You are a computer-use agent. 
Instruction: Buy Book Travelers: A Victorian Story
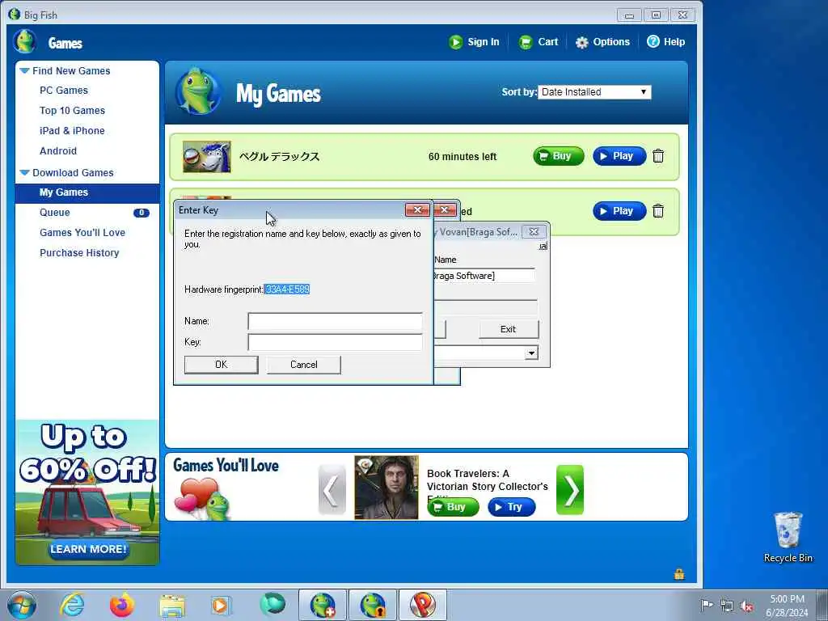453,507
